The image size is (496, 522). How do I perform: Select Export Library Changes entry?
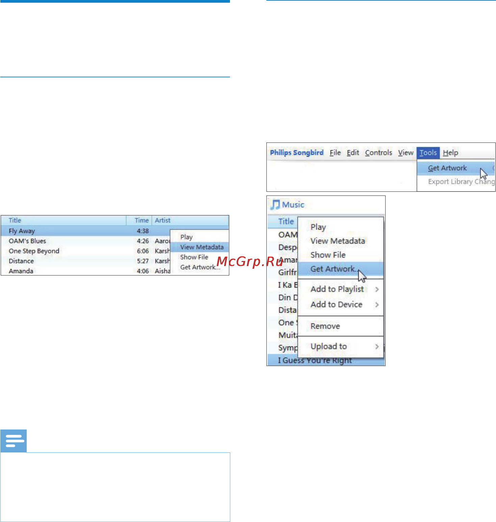point(461,182)
